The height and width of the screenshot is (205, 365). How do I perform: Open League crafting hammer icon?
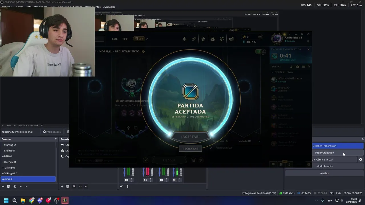pyautogui.click(x=222, y=39)
